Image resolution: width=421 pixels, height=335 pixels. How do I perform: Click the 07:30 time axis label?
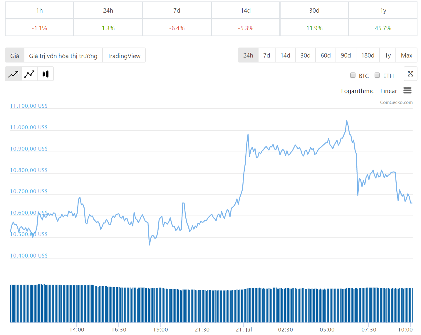pyautogui.click(x=369, y=329)
